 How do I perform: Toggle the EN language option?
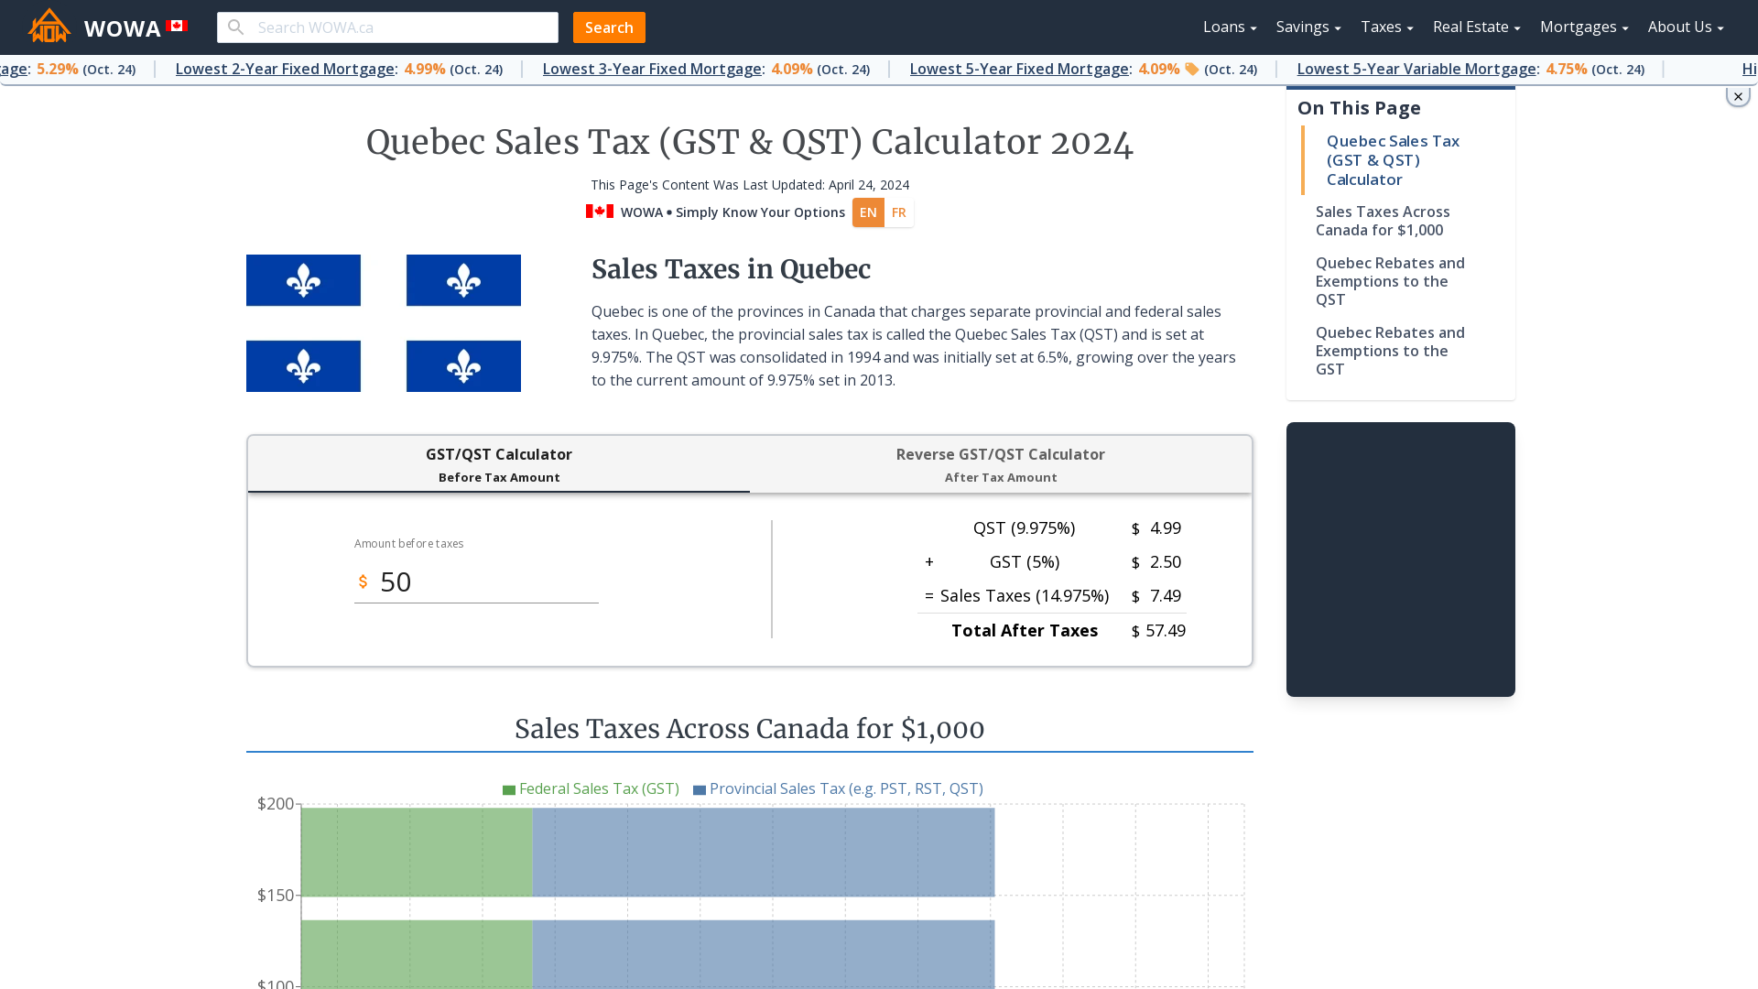(x=867, y=212)
